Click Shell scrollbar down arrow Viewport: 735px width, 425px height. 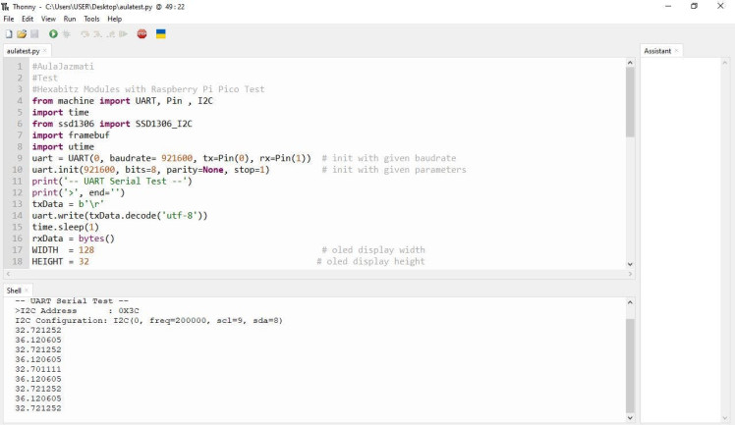[630, 417]
